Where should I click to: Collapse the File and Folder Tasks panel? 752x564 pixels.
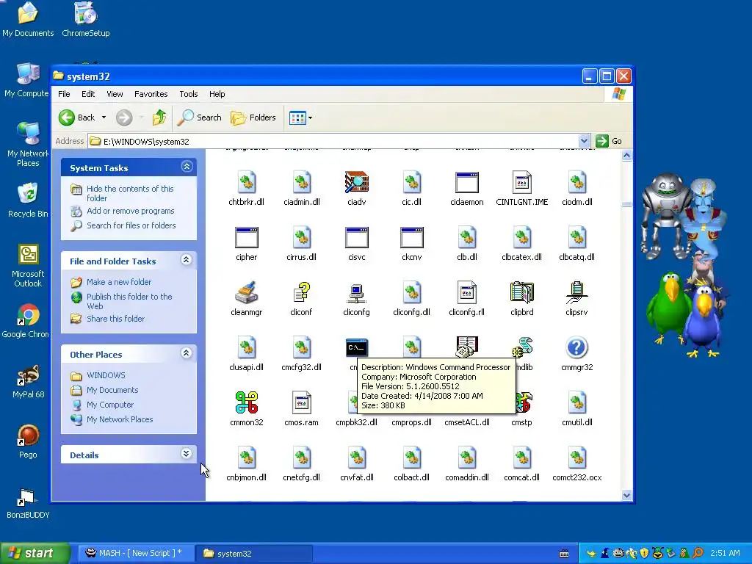point(187,260)
